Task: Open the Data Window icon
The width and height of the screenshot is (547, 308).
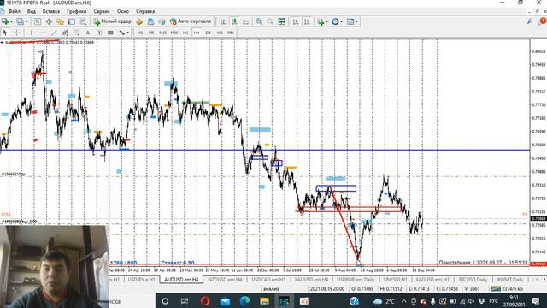Action: click(x=49, y=21)
